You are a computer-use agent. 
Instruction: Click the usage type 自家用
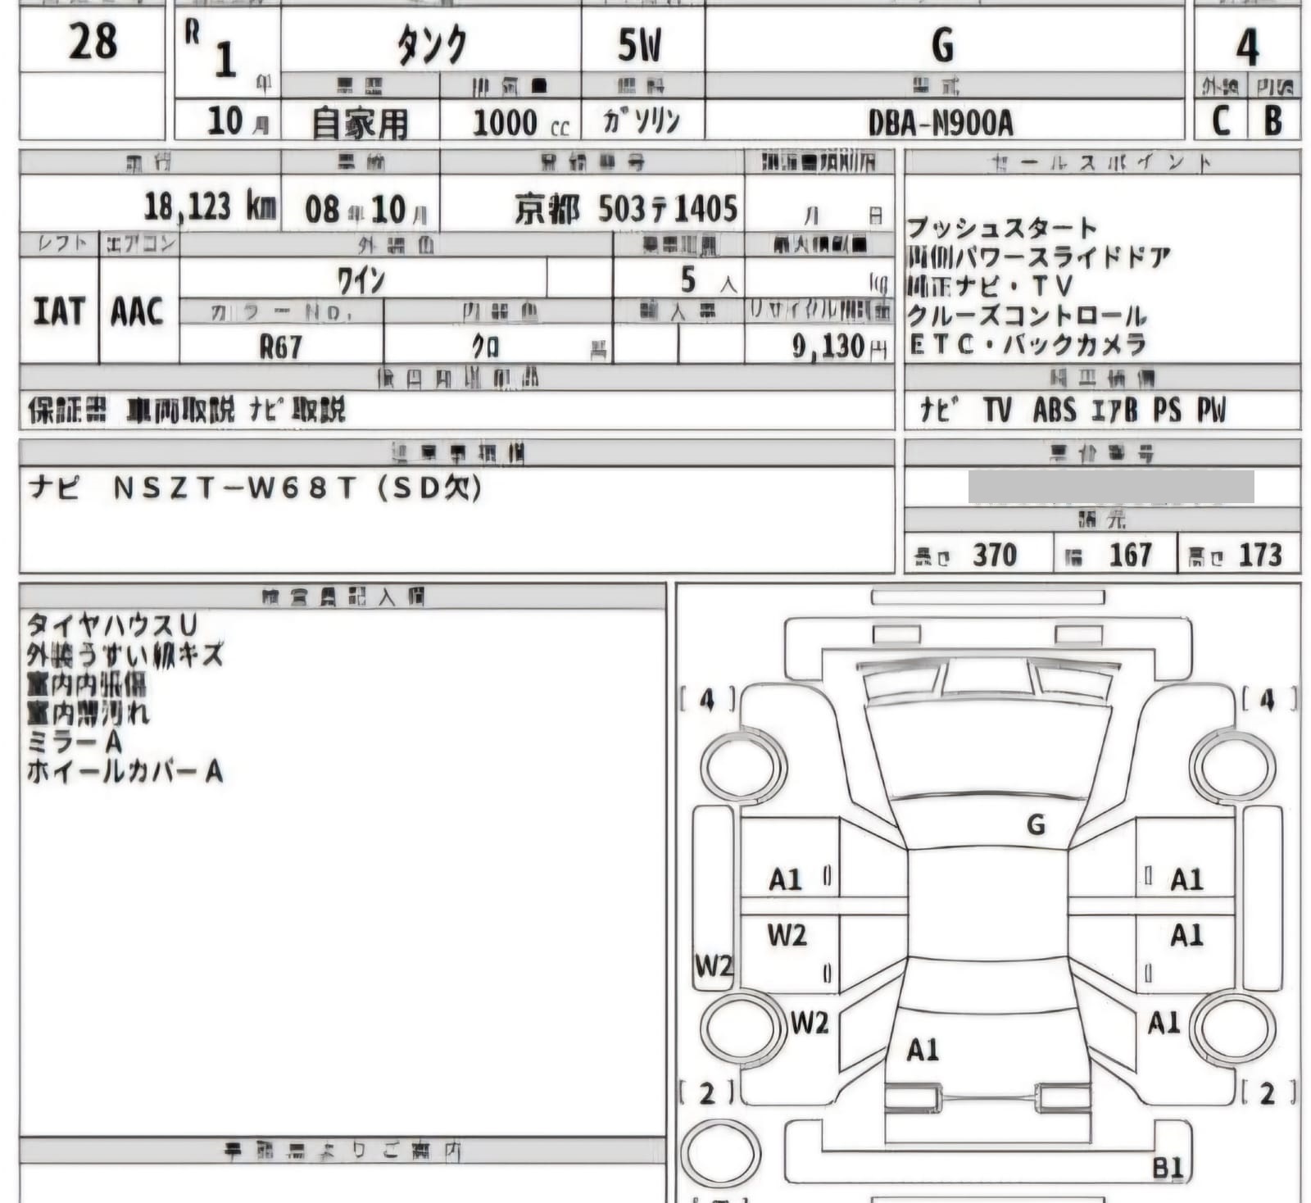point(360,123)
